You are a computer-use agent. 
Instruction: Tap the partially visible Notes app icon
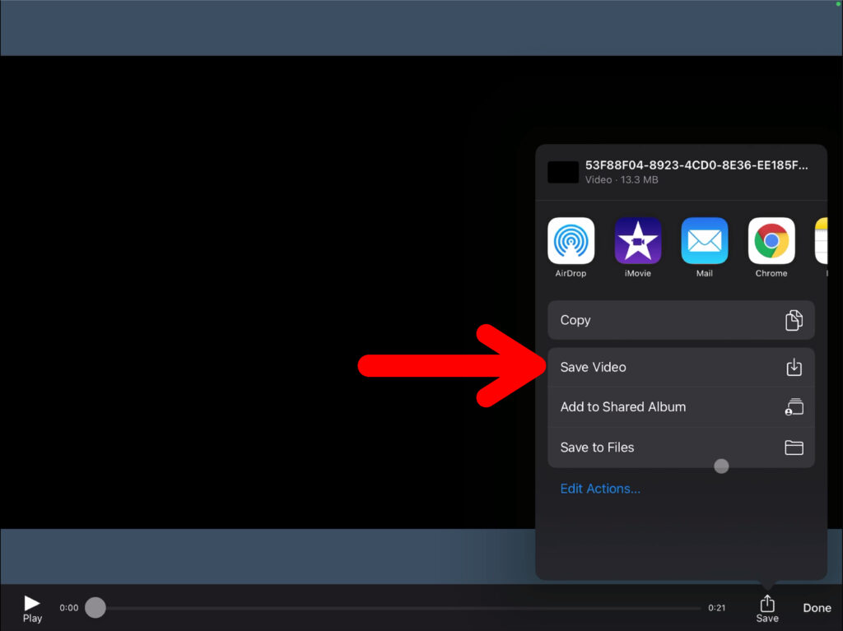coord(821,240)
